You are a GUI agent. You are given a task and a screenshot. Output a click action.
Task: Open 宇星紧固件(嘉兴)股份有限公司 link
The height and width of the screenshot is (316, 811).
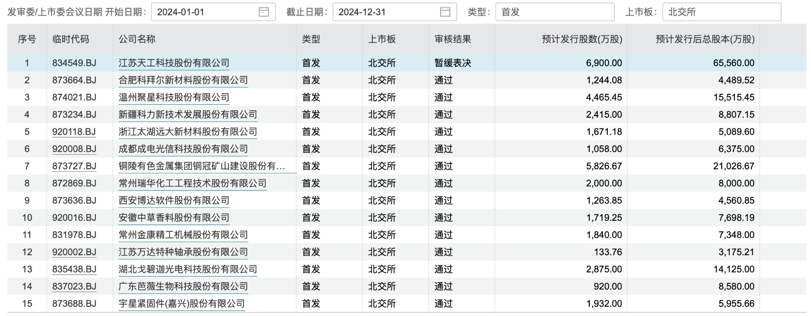(182, 304)
